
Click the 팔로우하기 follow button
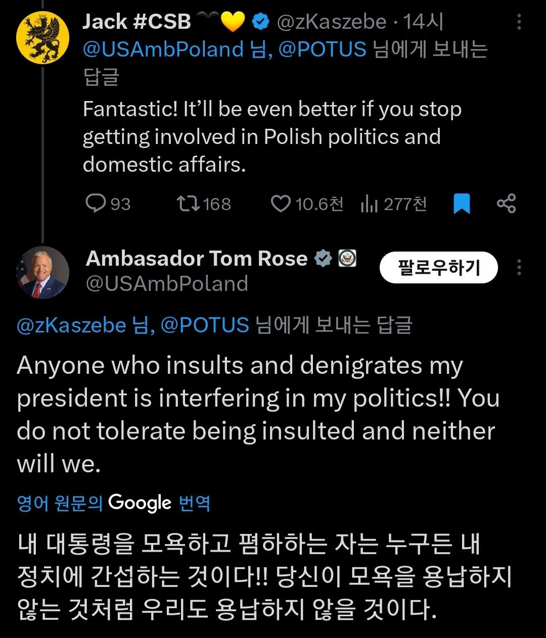(x=438, y=267)
